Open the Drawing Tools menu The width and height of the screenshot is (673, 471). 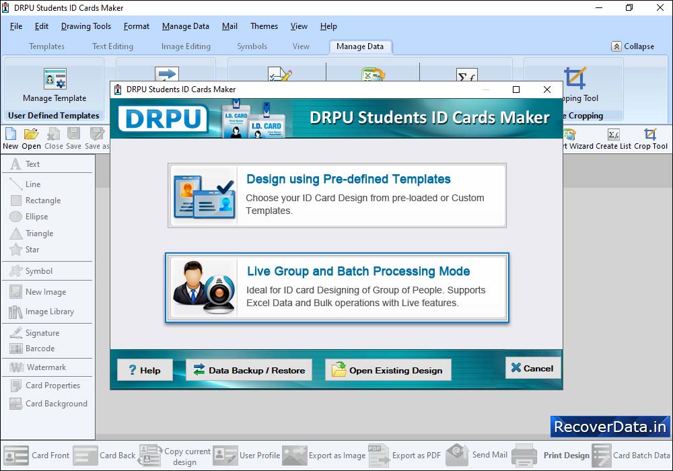coord(86,26)
